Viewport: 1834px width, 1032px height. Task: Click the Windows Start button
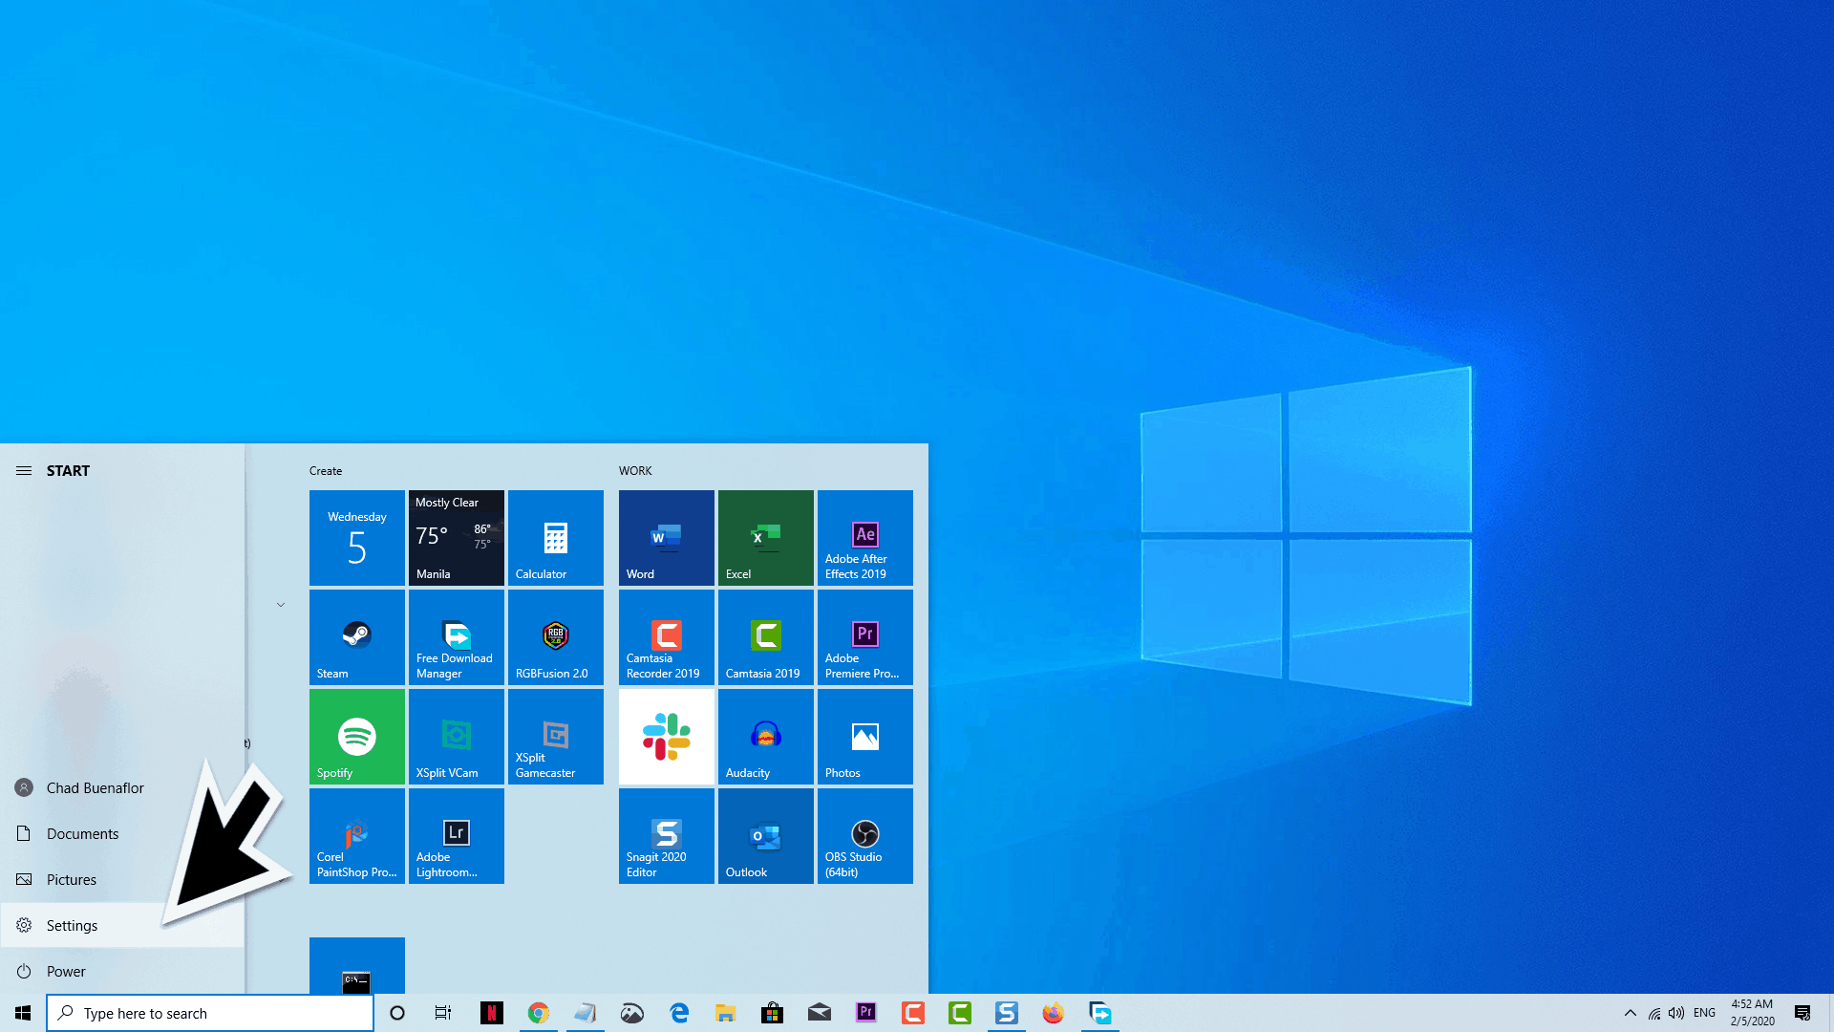23,1013
